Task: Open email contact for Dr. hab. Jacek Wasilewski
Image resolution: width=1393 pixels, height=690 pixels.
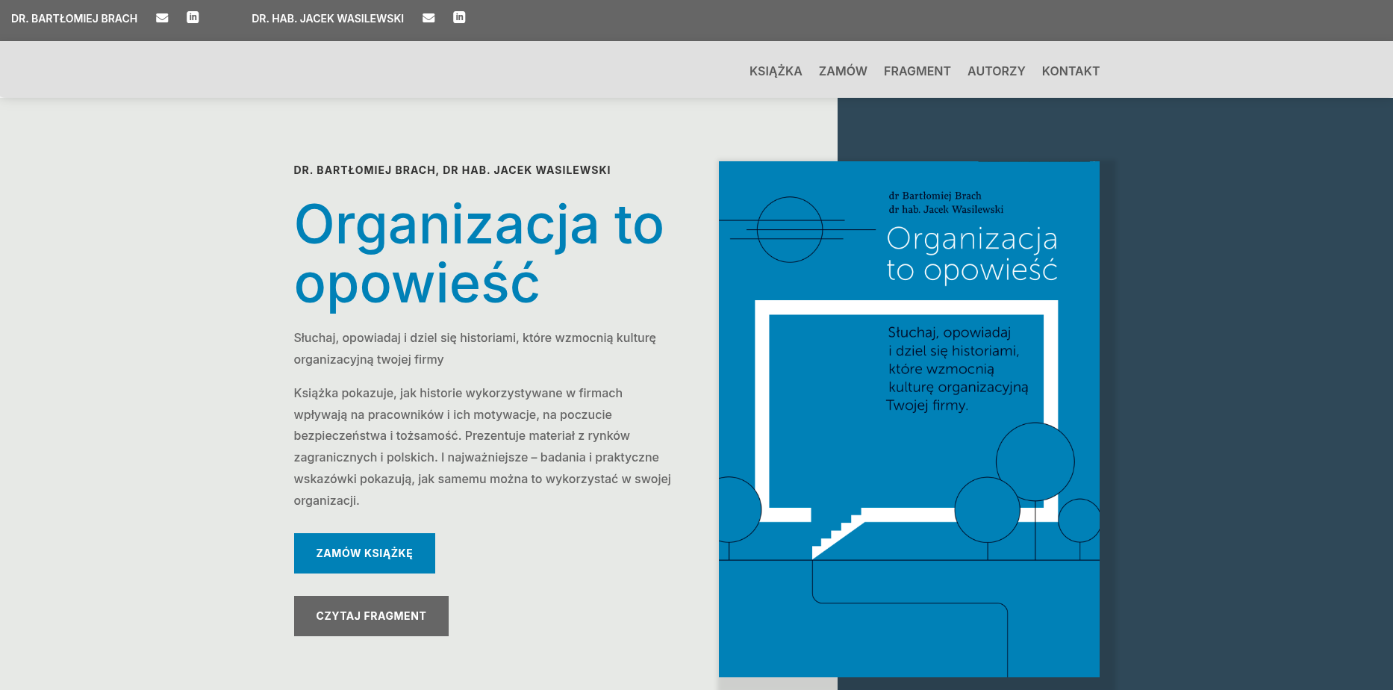Action: coord(429,18)
